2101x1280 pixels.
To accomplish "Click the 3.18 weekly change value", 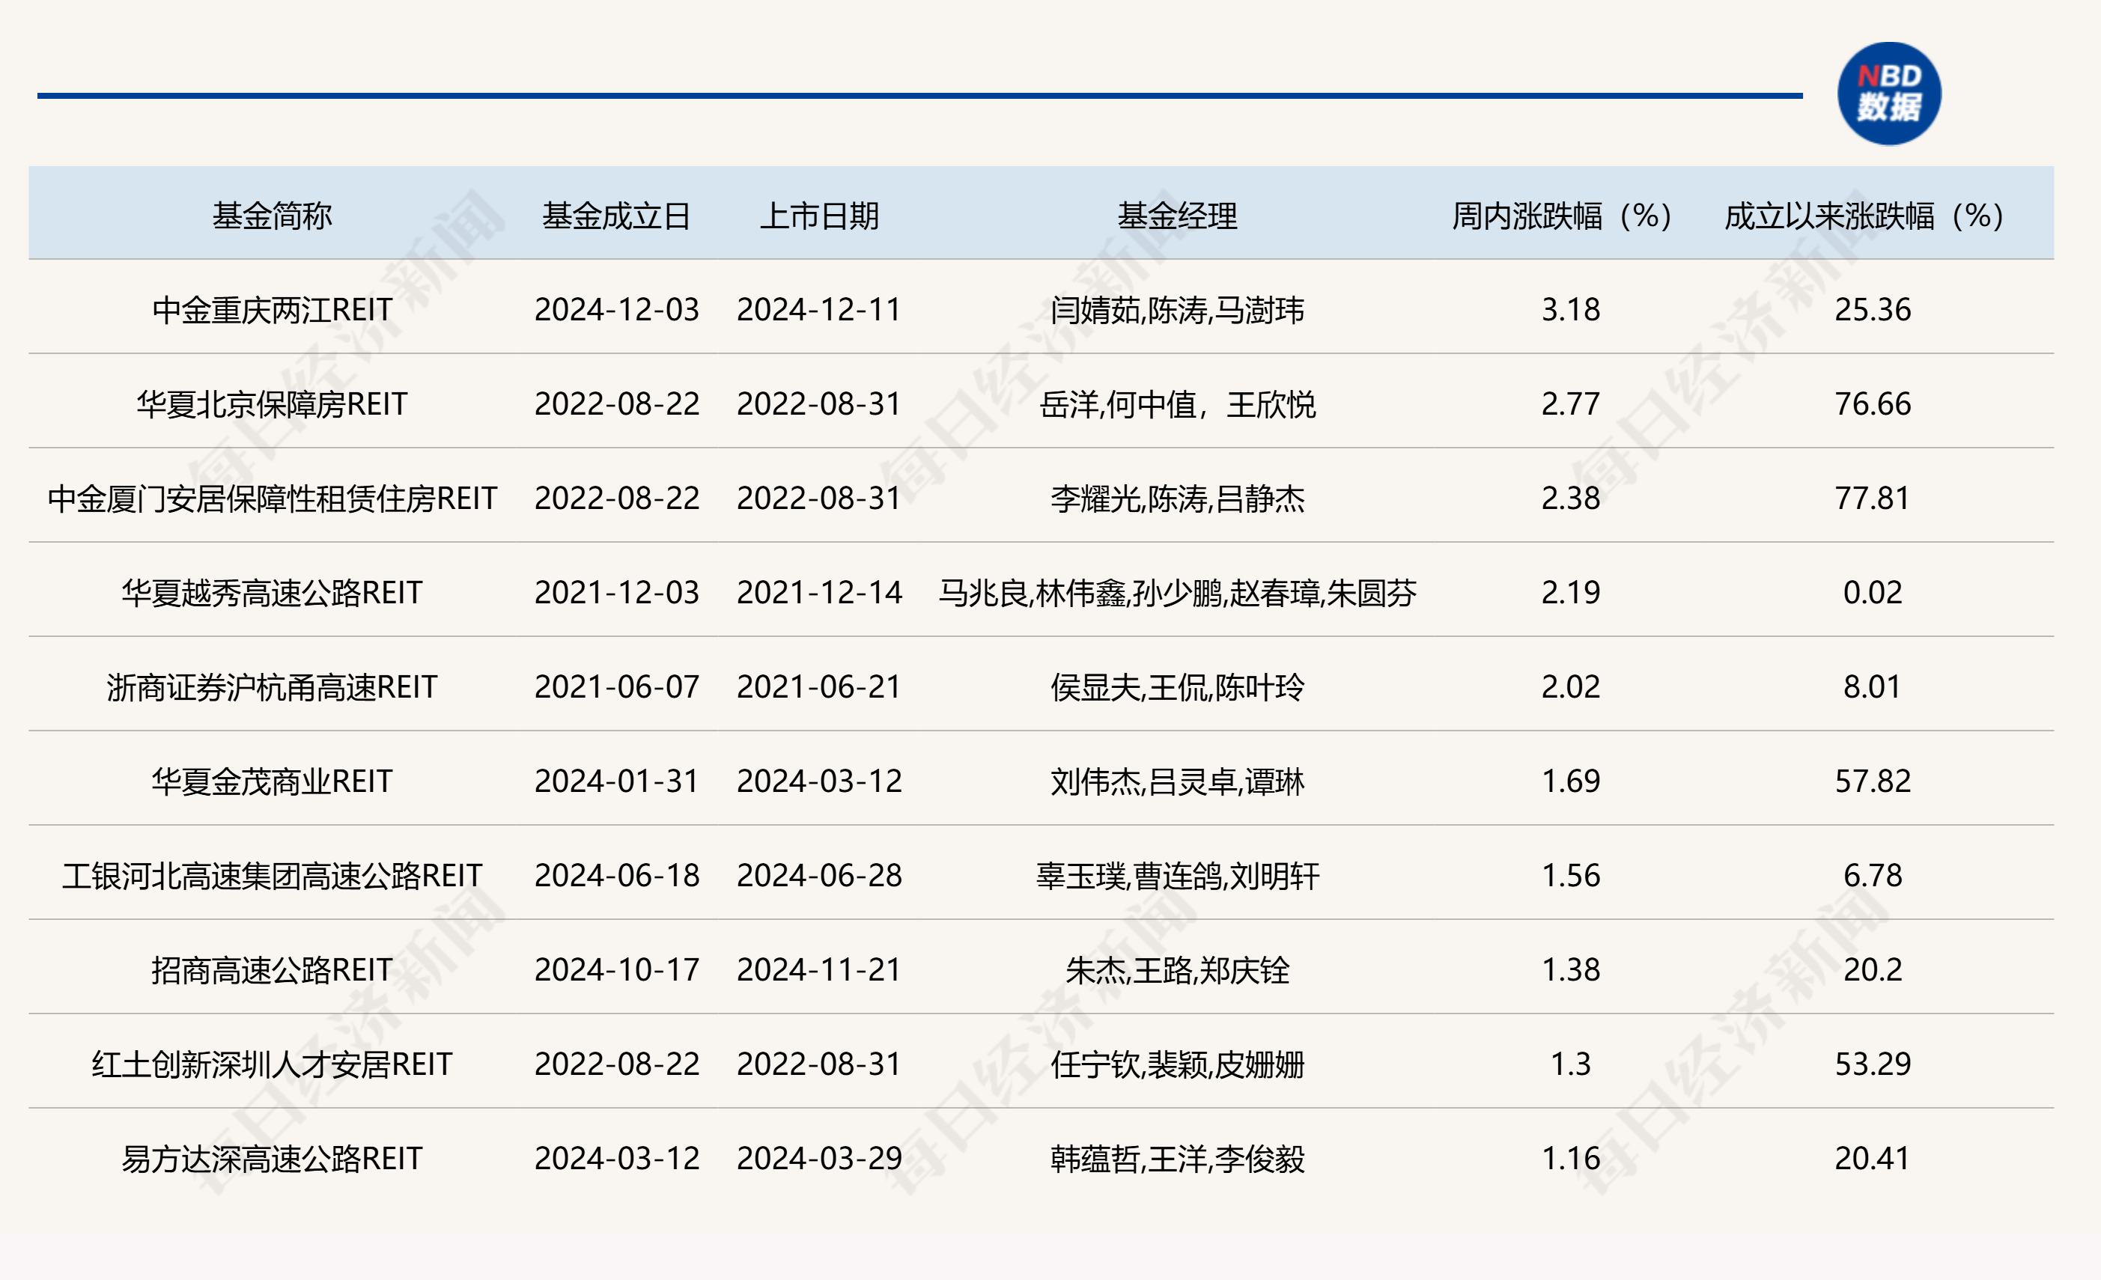I will pos(1570,309).
